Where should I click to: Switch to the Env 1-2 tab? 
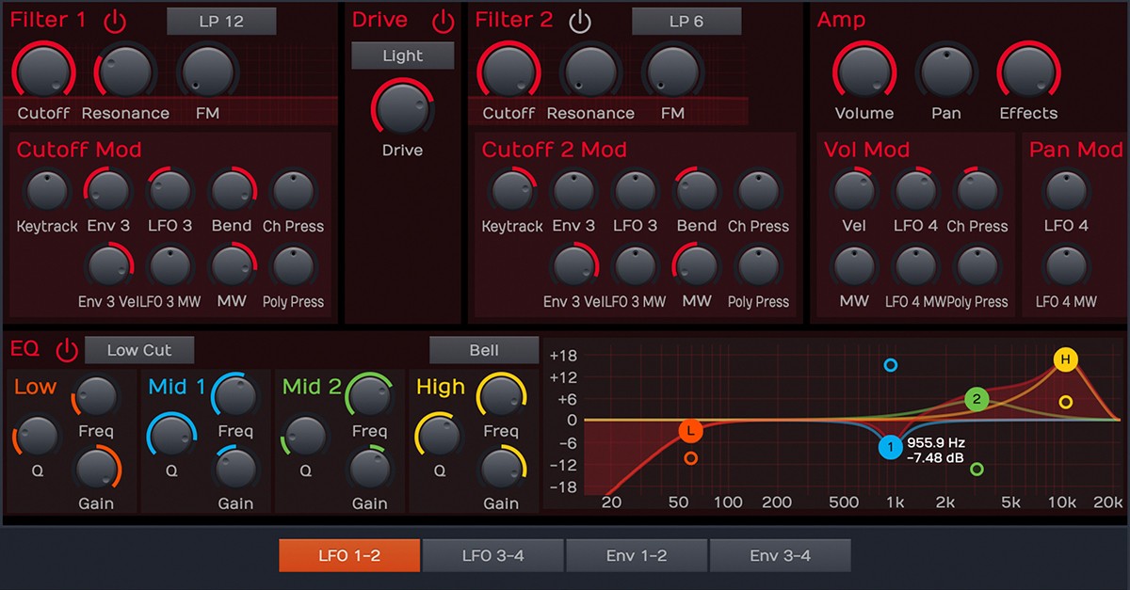point(637,554)
